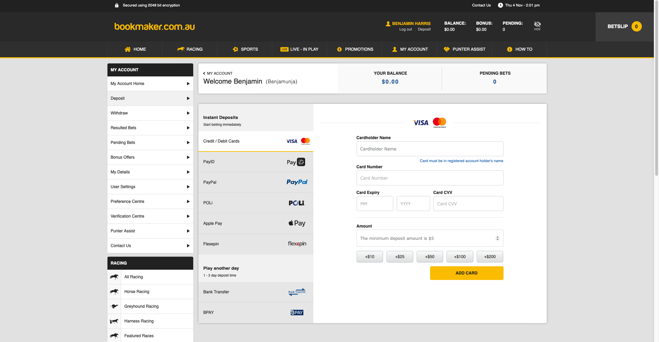Add +$100 to deposit amount

click(460, 257)
